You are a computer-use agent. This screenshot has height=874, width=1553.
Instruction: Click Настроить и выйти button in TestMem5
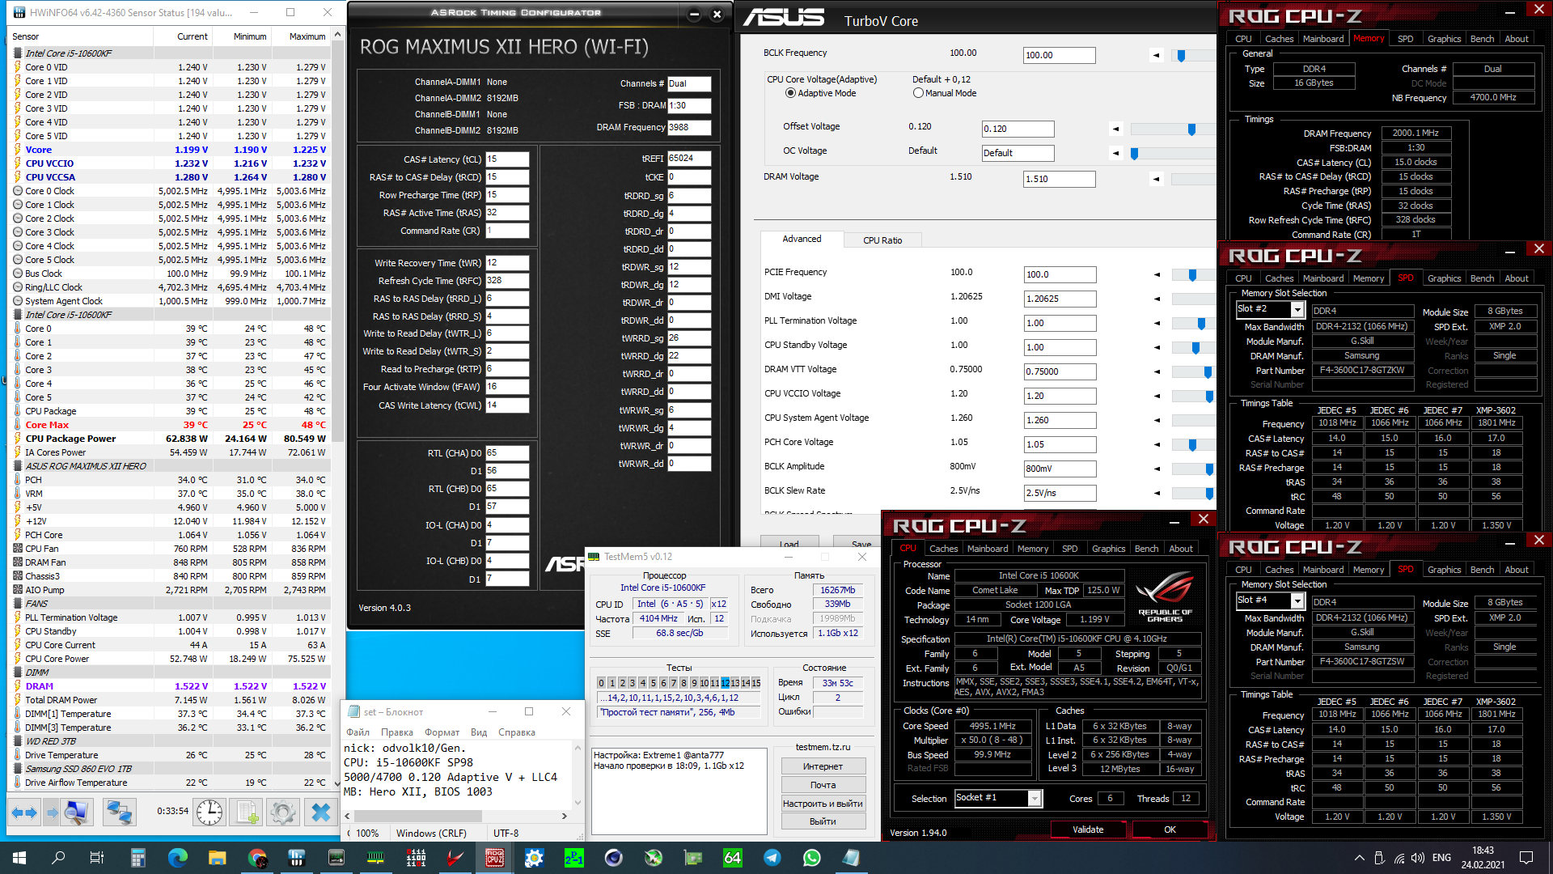click(x=823, y=804)
